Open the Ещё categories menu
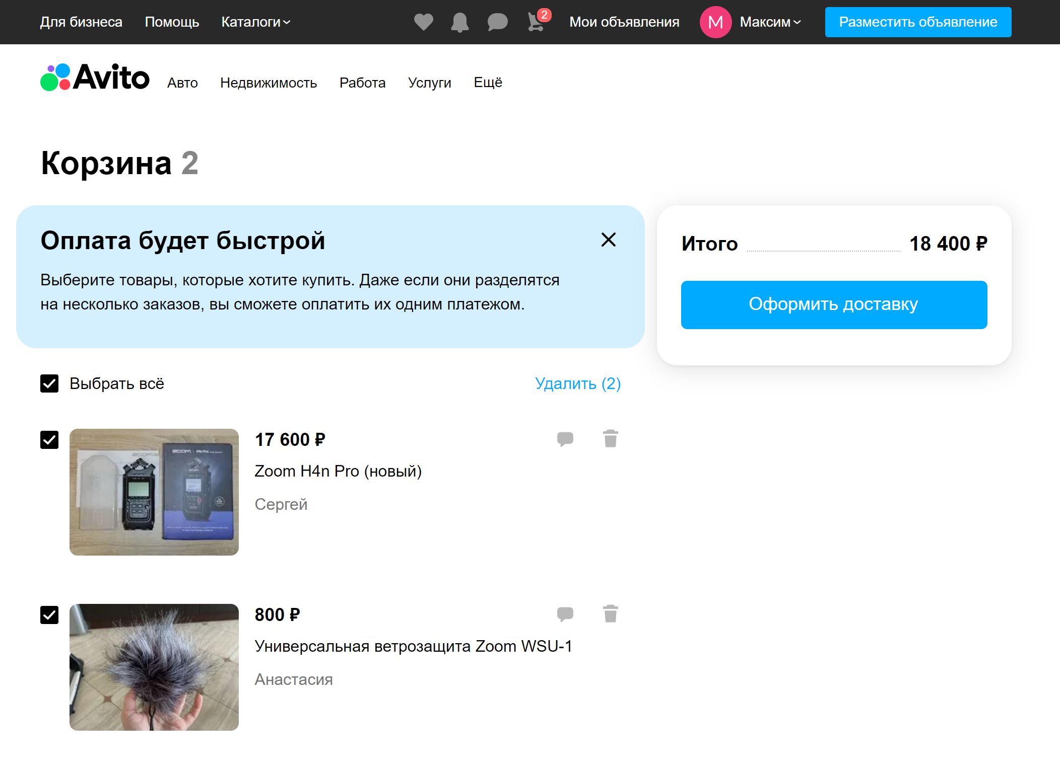Viewport: 1060px width, 775px height. tap(488, 82)
